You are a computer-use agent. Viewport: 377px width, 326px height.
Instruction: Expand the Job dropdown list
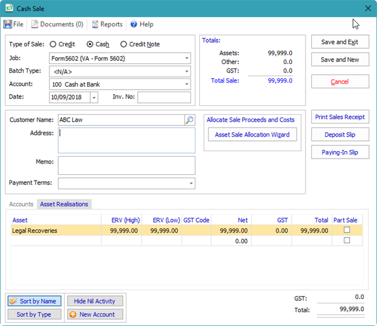(187, 58)
